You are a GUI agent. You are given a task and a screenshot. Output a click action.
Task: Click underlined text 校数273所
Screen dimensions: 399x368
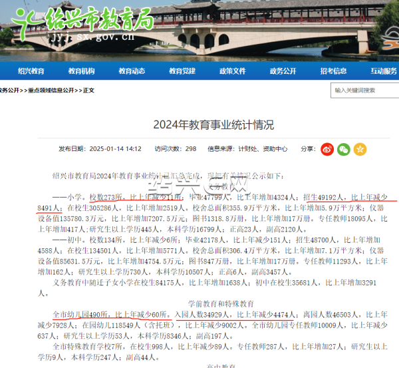point(106,198)
